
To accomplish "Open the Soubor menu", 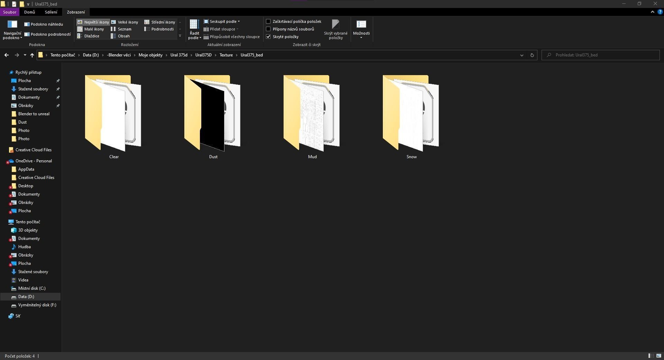I will point(10,12).
